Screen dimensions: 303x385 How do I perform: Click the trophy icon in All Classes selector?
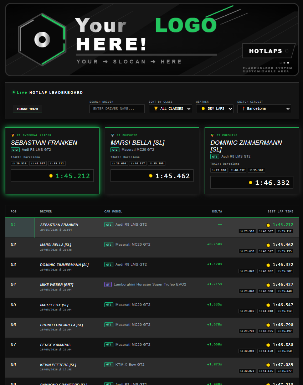pyautogui.click(x=156, y=108)
